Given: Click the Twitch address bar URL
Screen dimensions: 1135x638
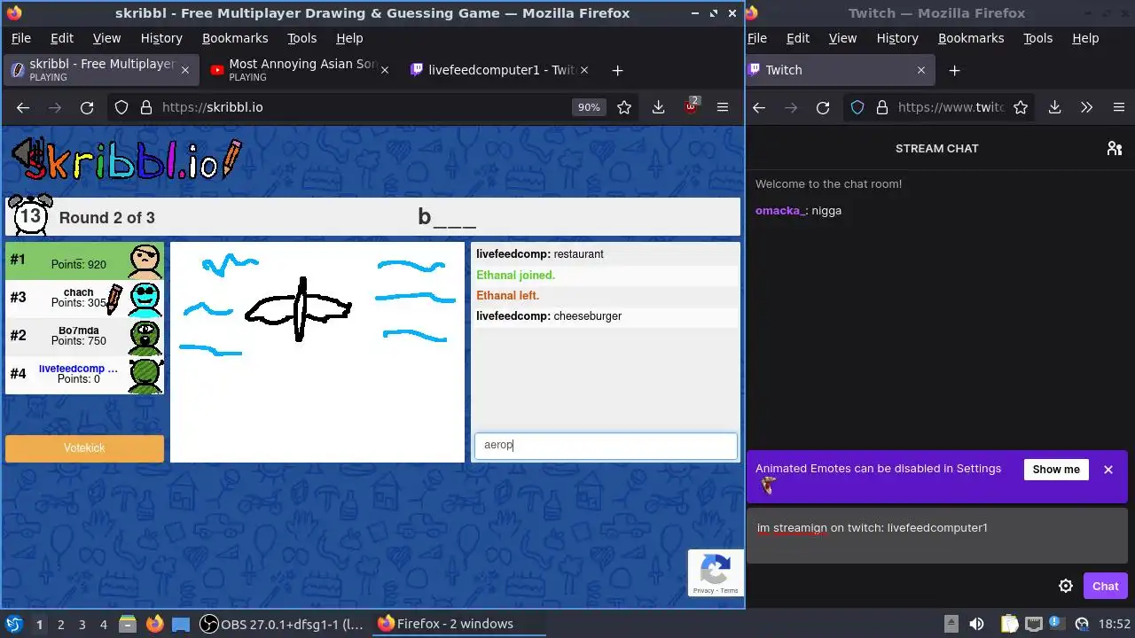Looking at the screenshot, I should pos(951,107).
